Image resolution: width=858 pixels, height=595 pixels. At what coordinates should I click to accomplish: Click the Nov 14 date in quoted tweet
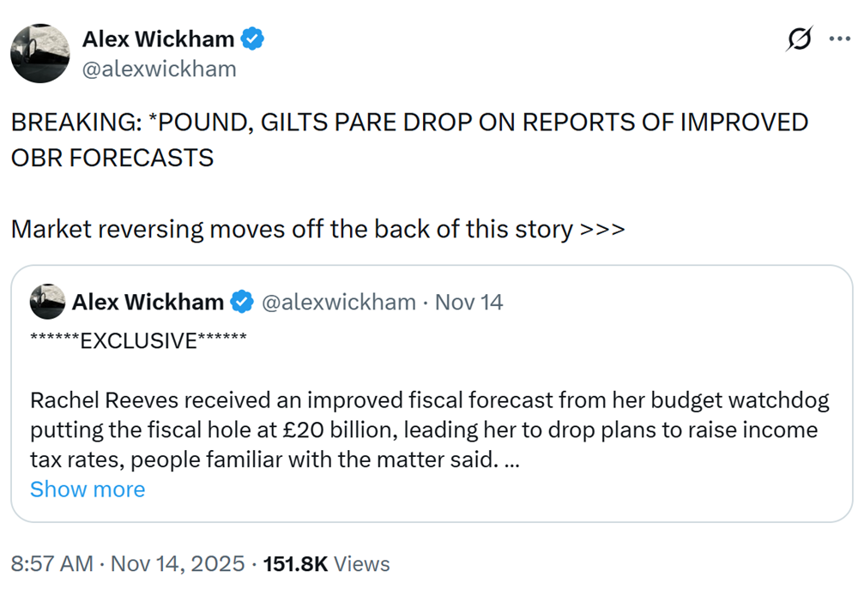[x=469, y=302]
